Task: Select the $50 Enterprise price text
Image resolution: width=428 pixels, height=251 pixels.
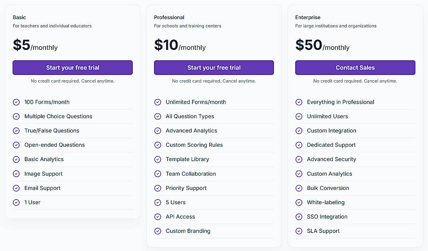Action: 308,45
